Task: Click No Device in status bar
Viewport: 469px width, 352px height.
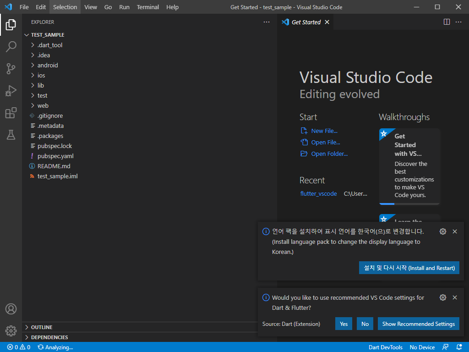Action: click(x=422, y=347)
